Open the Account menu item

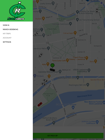[x=7, y=38]
